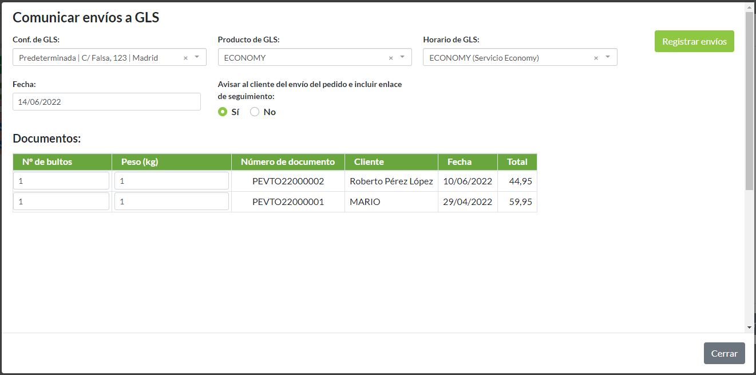Edit the Fecha date field
Screen dimensions: 756x375
coord(106,102)
